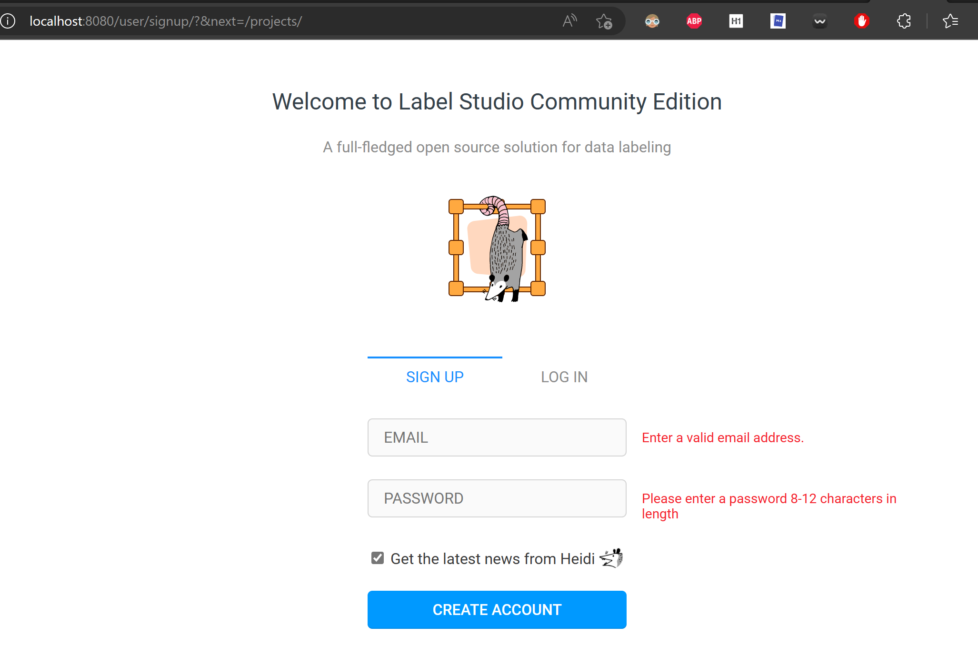978x655 pixels.
Task: Open the H1 headings extension icon
Action: click(736, 21)
